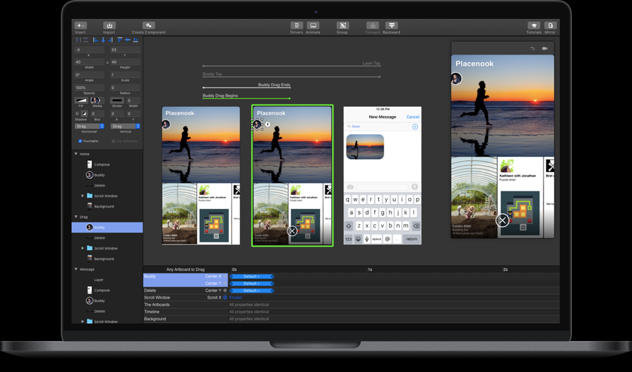Toggle freeze for Buddy Center Y

point(226,284)
